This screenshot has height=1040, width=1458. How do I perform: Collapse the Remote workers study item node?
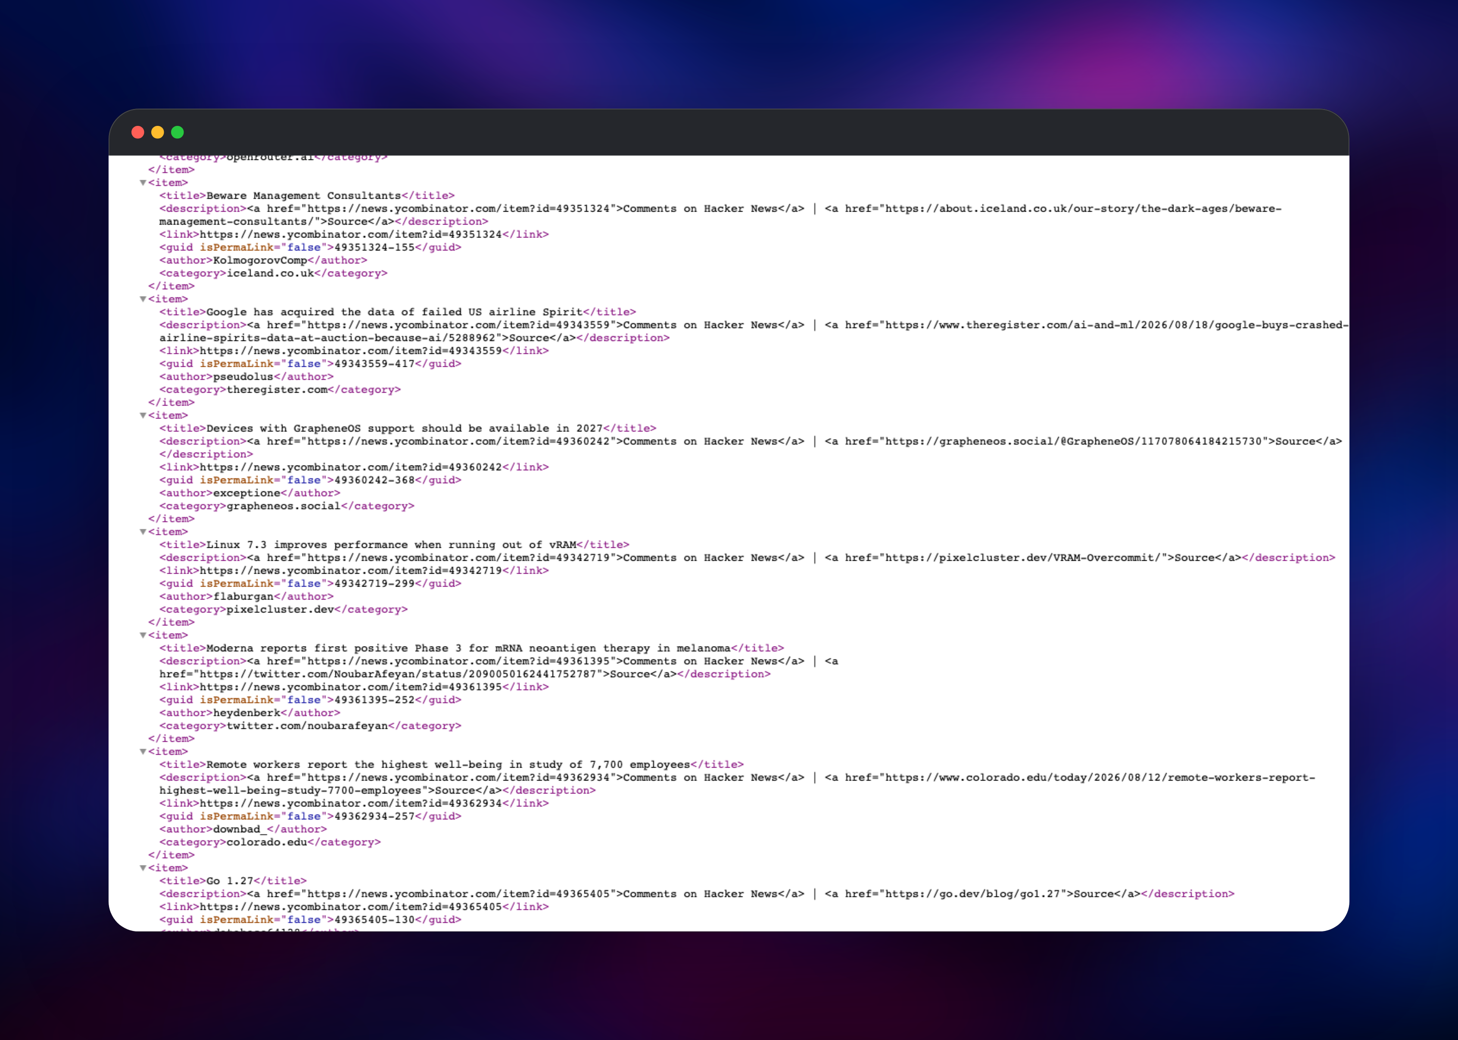pos(143,752)
